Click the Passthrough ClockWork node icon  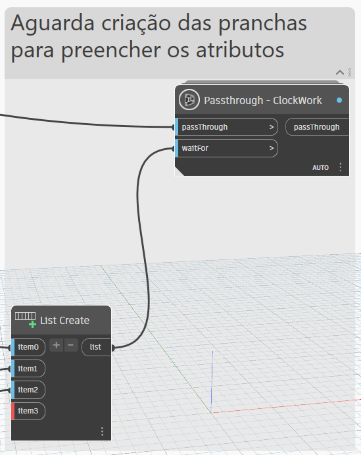pyautogui.click(x=189, y=99)
